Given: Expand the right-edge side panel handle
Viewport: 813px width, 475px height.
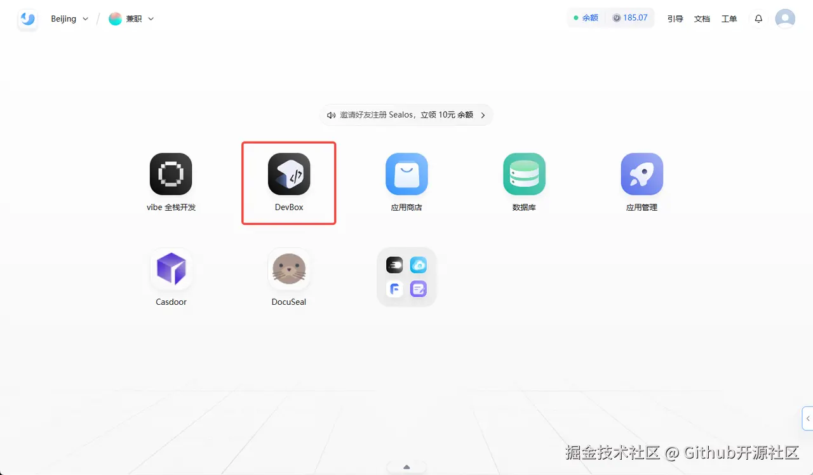Looking at the screenshot, I should point(808,418).
